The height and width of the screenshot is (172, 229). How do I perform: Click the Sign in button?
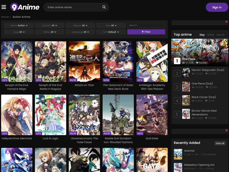217,7
